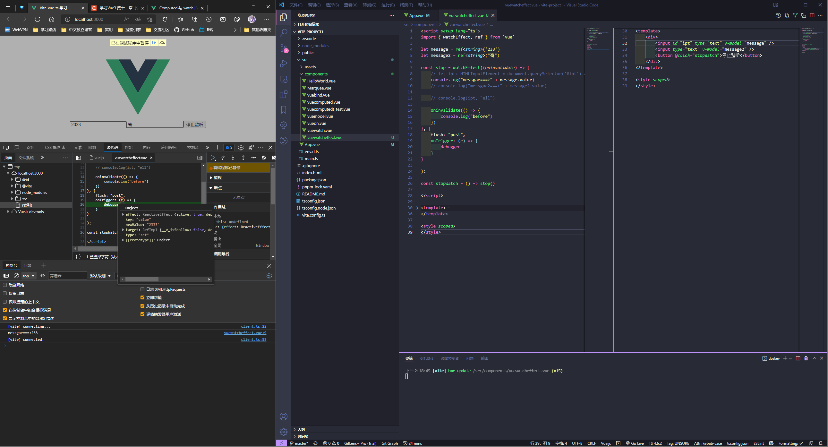This screenshot has width=828, height=447.
Task: Hide DevTools navigator pane icon
Action: click(x=78, y=158)
